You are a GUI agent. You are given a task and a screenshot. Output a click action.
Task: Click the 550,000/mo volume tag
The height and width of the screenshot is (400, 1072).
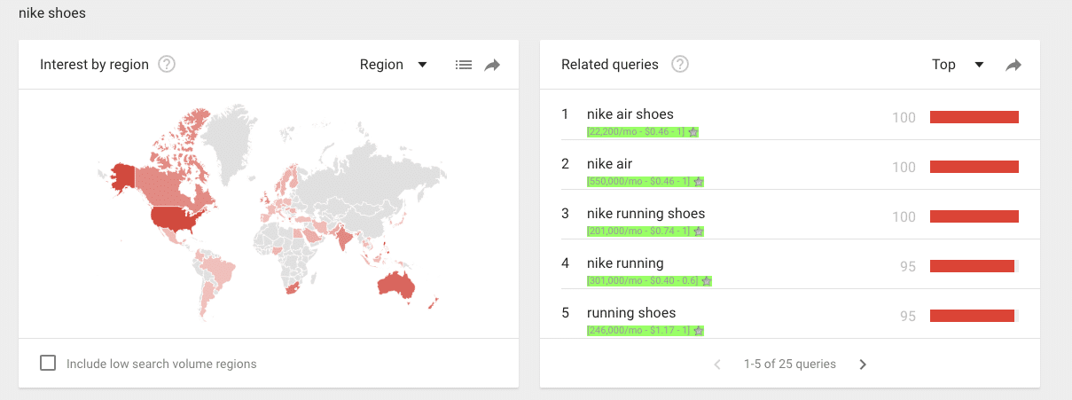639,182
